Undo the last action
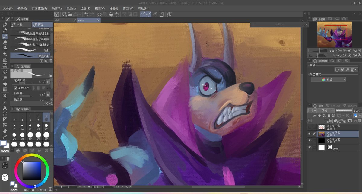362x194 pixels. point(86,14)
